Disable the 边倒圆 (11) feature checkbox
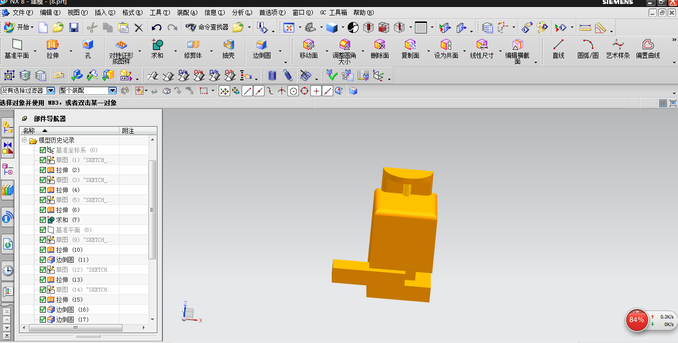Viewport: 678px width, 343px height. pos(42,259)
